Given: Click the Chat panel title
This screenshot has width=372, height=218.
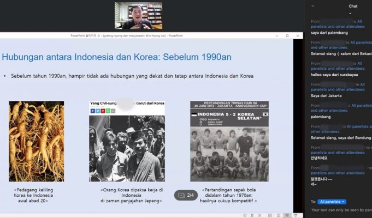Looking at the screenshot, I should pos(353,6).
